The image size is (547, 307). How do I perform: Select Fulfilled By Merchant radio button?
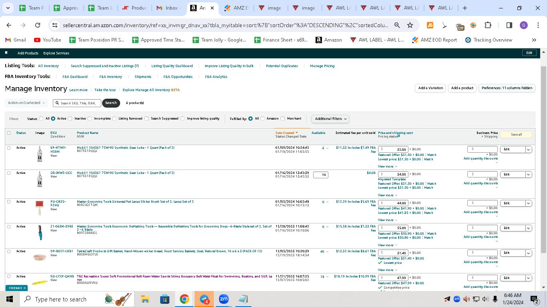283,119
